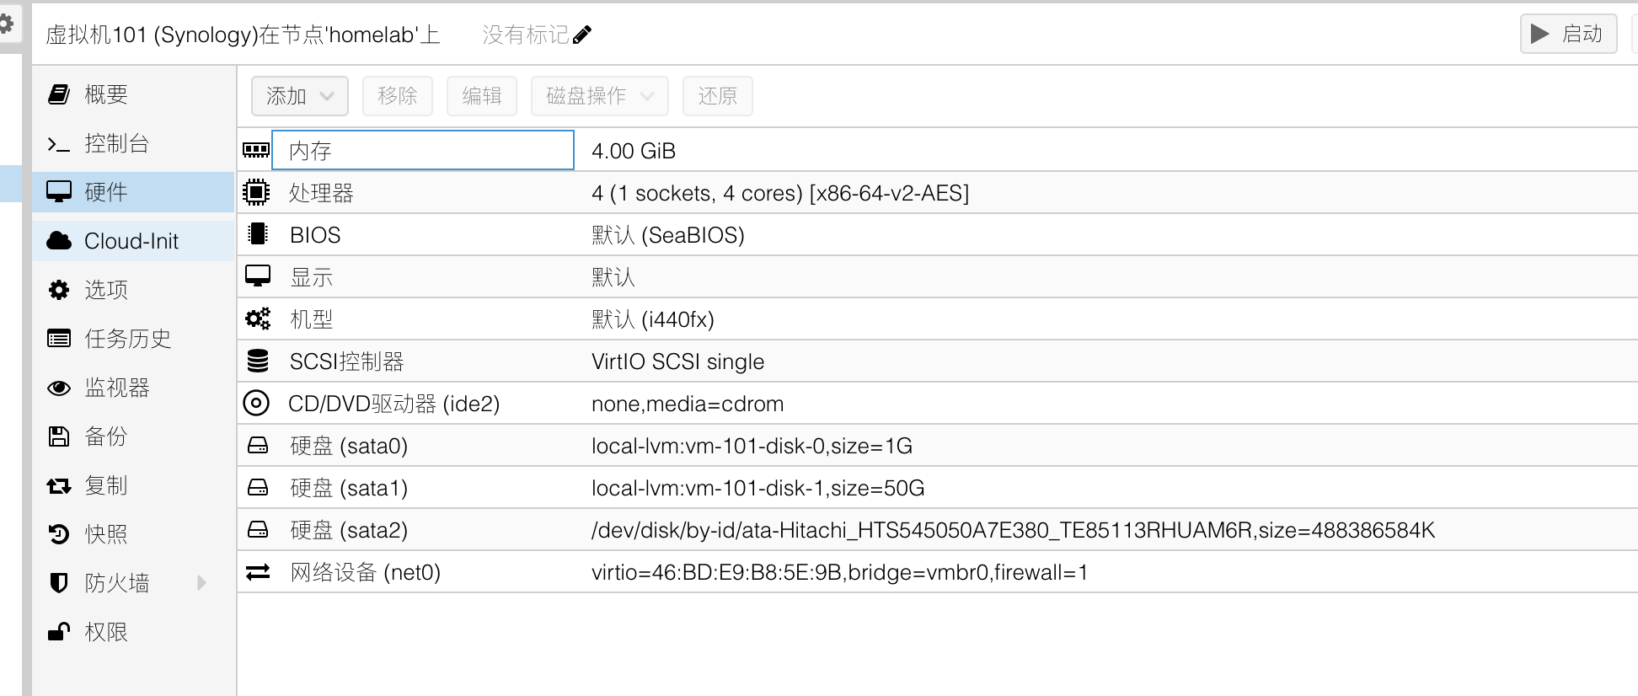This screenshot has width=1638, height=696.
Task: Start the VM with 启动 button
Action: (x=1568, y=34)
